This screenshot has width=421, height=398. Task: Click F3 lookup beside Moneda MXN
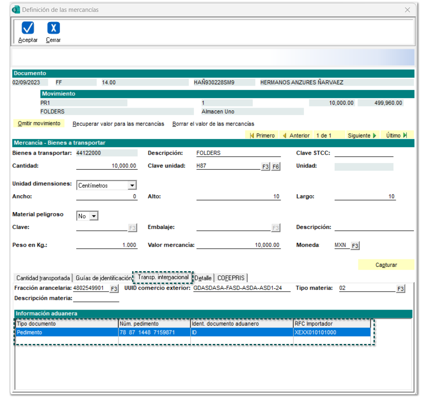(355, 245)
